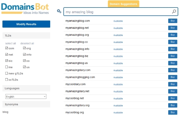179x115 pixels.
Task: Buy myamazingblog.co
Action: (x=173, y=42)
